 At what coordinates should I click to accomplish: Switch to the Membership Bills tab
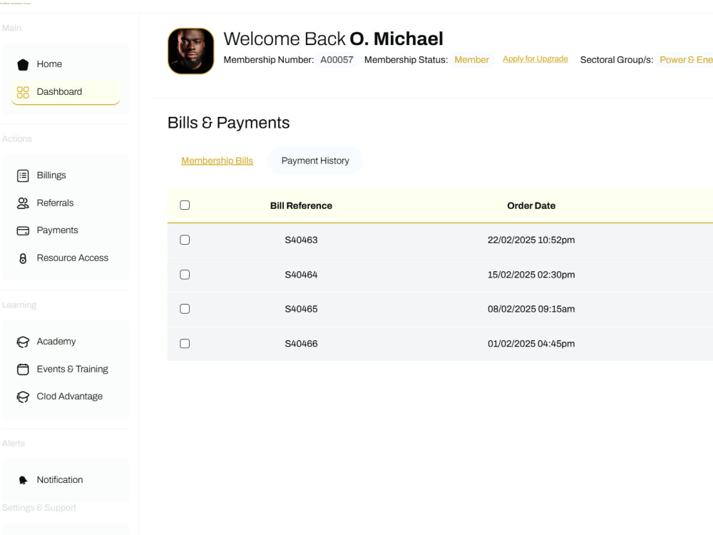[217, 160]
